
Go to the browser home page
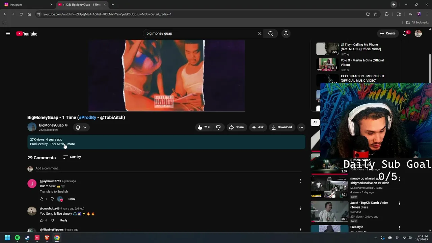(x=29, y=14)
